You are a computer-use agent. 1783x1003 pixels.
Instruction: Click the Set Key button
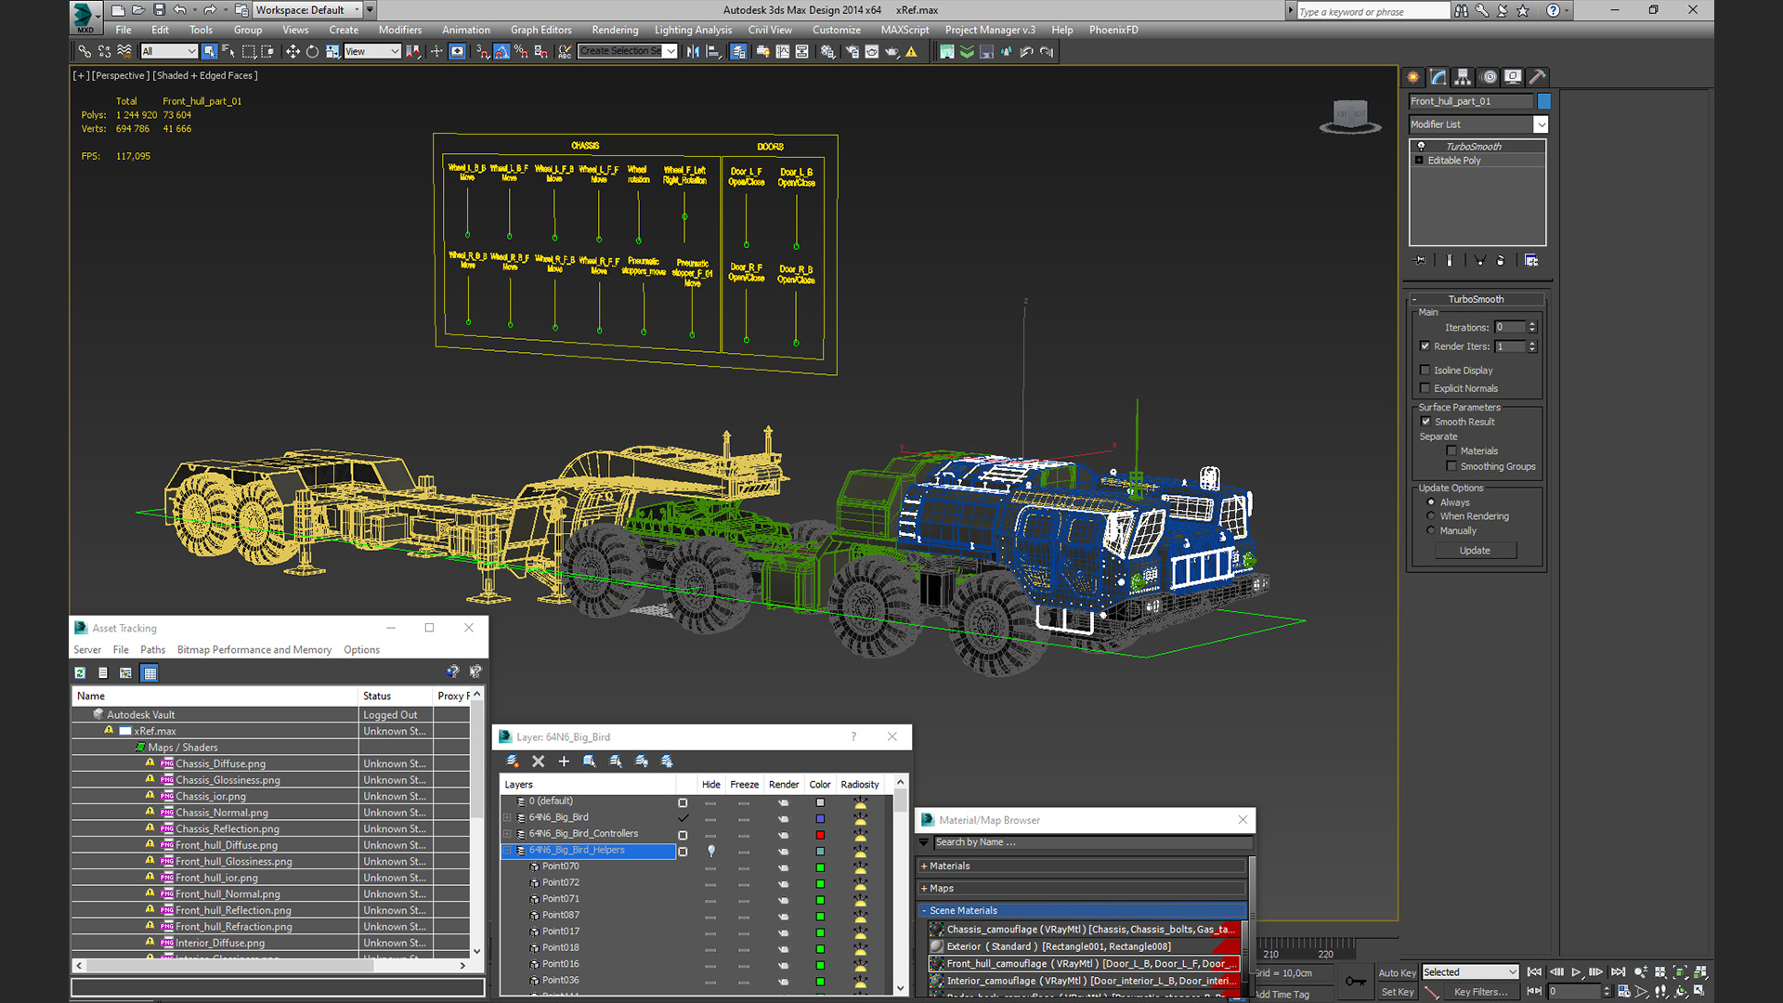[1397, 992]
